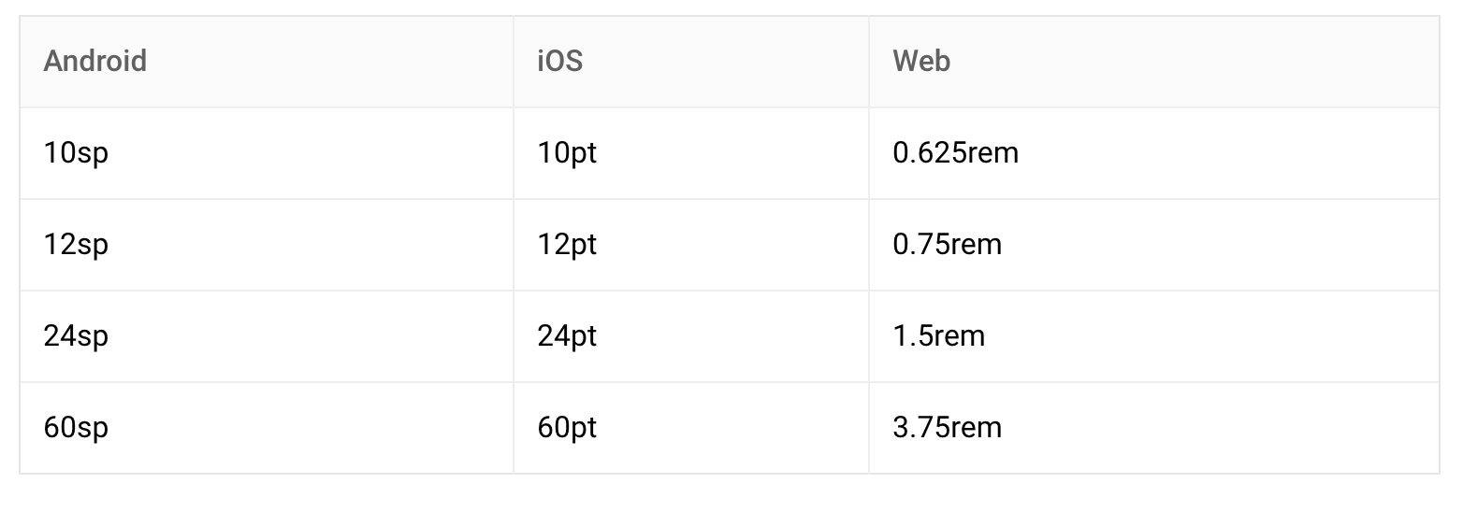1463x512 pixels.
Task: Click the 10pt cell
Action: pyautogui.click(x=691, y=153)
